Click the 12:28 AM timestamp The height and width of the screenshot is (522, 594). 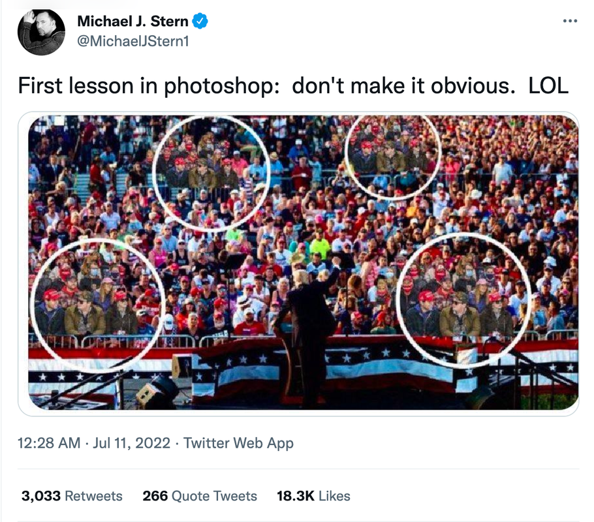pyautogui.click(x=49, y=443)
